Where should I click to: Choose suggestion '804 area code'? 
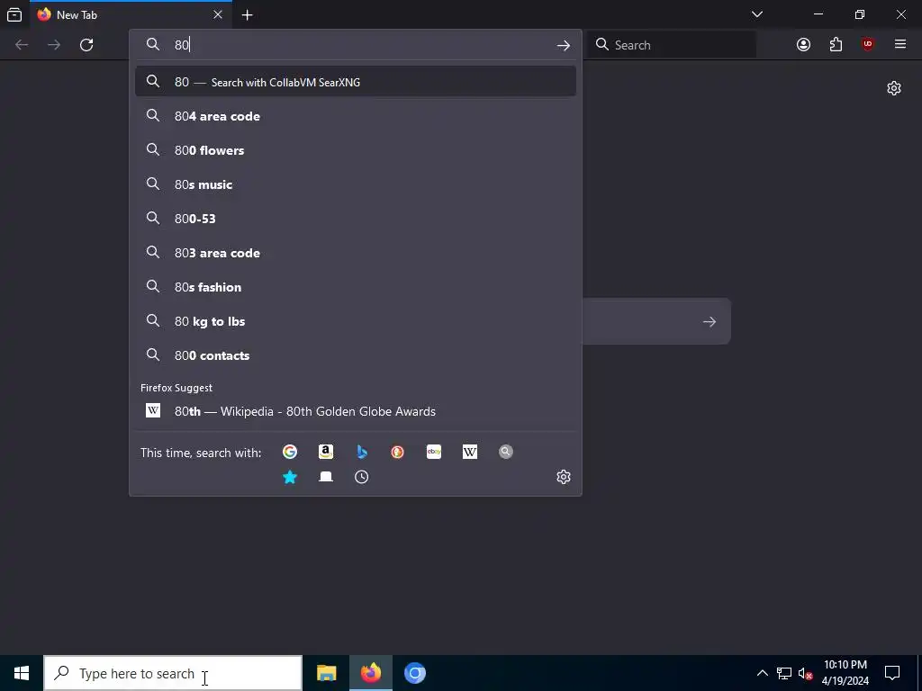(x=355, y=116)
